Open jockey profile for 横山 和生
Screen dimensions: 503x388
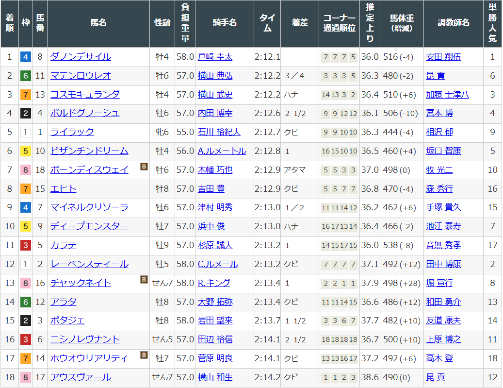point(215,378)
